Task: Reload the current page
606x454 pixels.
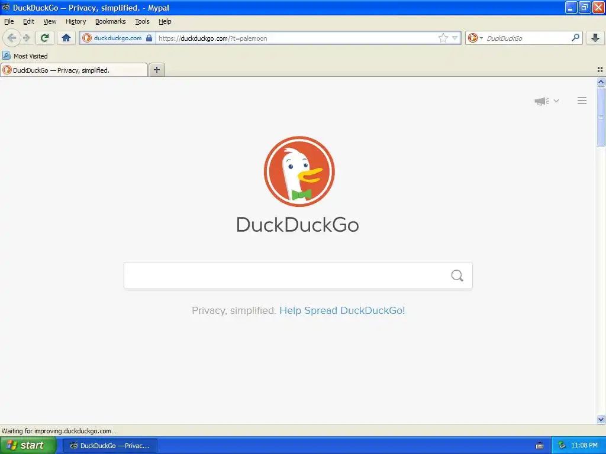Action: point(45,38)
